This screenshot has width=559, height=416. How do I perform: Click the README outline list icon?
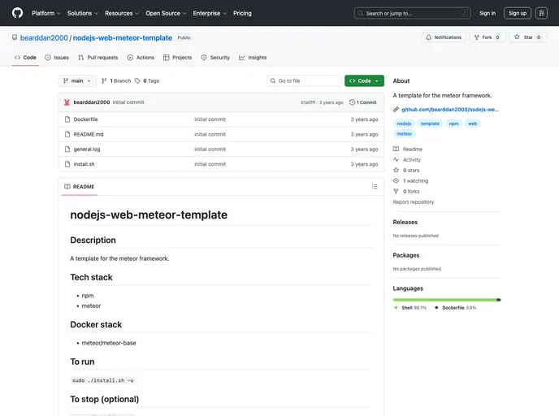375,187
